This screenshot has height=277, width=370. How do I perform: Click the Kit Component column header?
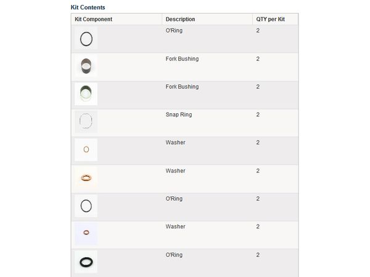(93, 20)
